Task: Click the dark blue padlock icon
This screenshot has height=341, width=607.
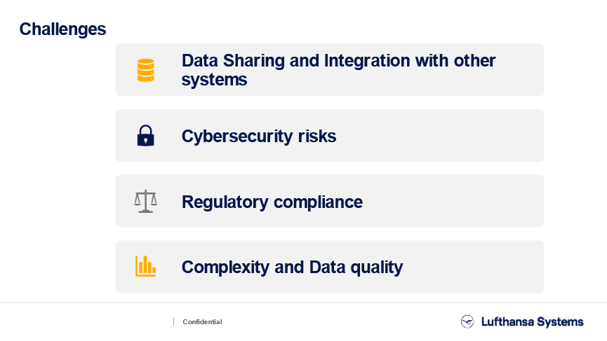Action: tap(145, 136)
